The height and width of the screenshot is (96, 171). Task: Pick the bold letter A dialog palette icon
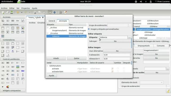[x=8, y=32]
